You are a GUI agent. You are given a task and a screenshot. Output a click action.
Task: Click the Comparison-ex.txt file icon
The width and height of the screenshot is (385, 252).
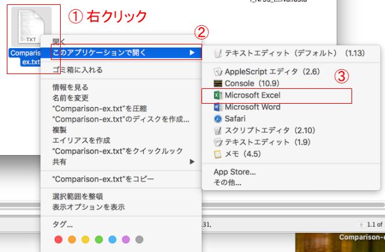(x=31, y=27)
